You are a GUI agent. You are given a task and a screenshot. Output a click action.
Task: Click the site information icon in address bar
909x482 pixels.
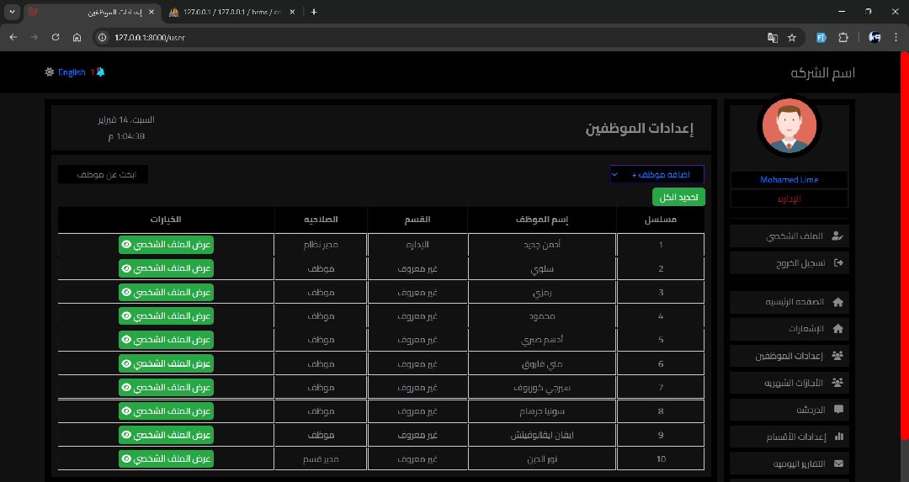102,38
